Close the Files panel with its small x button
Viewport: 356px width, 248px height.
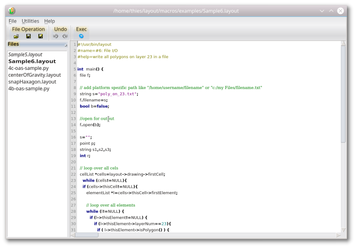click(x=66, y=45)
